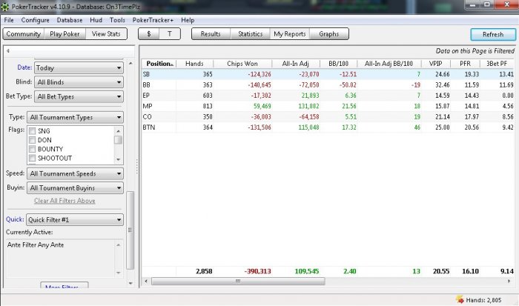Select the CO position row
Viewport: 519px width, 306px height.
point(328,117)
